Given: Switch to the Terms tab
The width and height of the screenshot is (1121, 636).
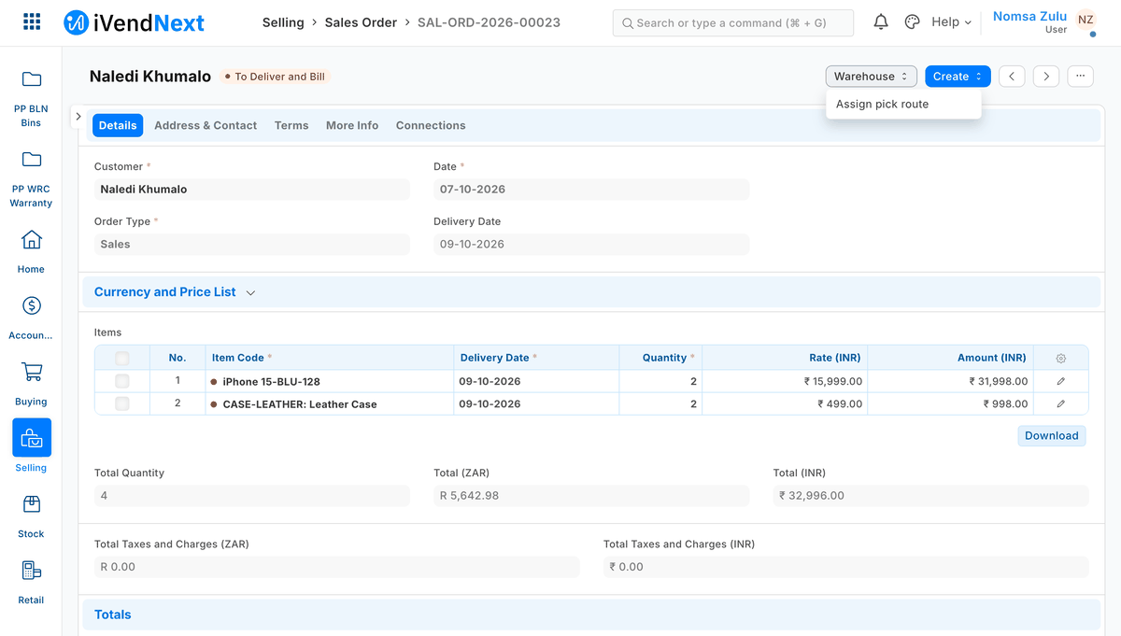Looking at the screenshot, I should tap(291, 125).
